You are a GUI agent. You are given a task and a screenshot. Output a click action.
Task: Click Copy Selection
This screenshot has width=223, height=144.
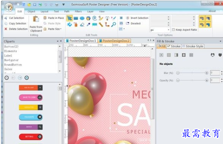[x=15, y=23]
